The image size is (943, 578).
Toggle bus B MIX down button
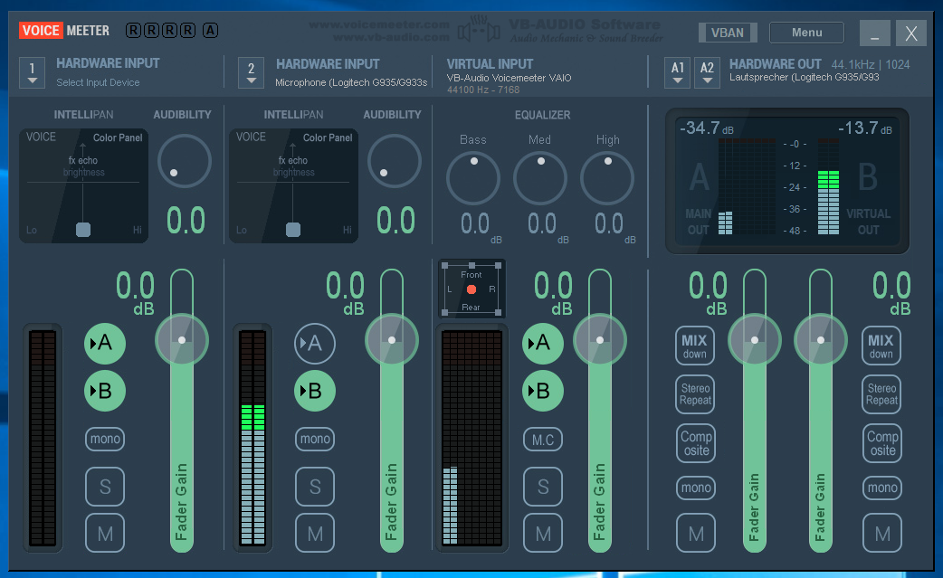881,346
